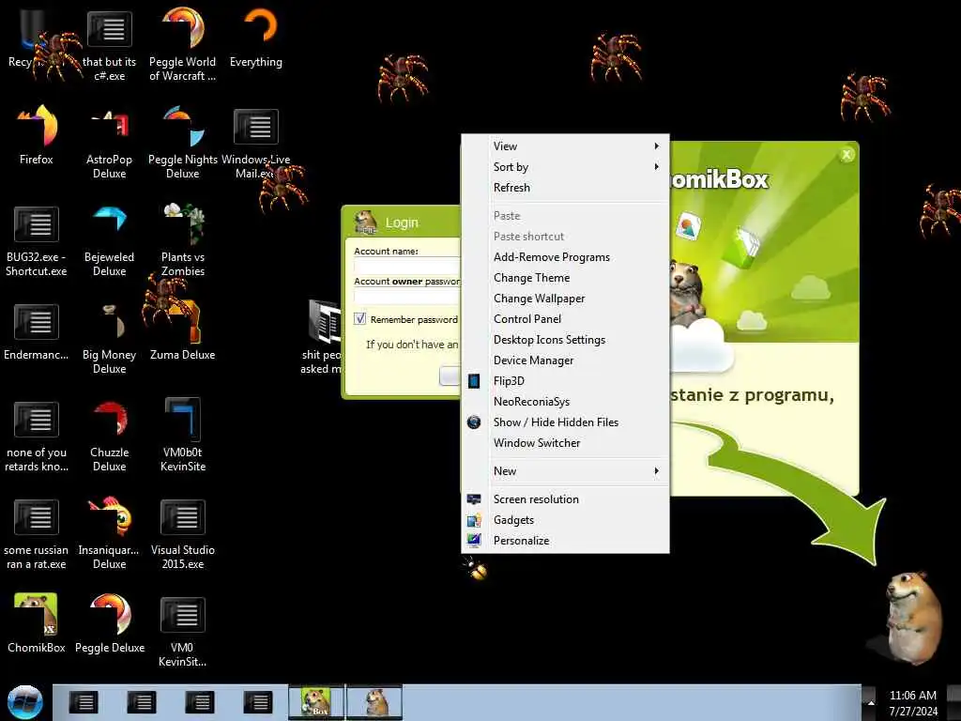Open the Firefox desktop icon
Screen dimensions: 961x721
37,135
